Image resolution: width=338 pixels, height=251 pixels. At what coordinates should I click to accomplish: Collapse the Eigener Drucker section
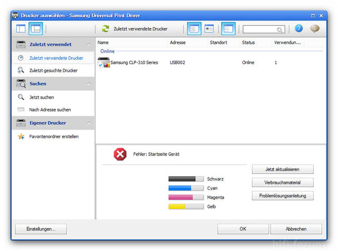click(89, 123)
